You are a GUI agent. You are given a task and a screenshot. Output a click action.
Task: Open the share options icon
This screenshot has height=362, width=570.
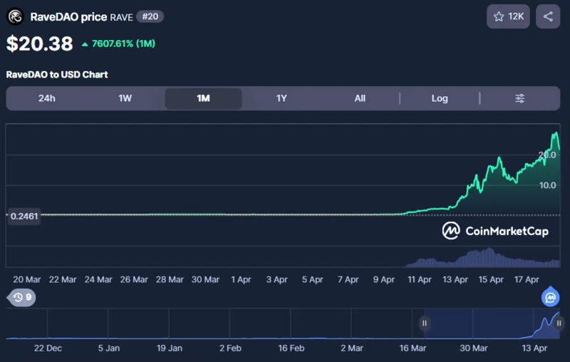pos(548,16)
